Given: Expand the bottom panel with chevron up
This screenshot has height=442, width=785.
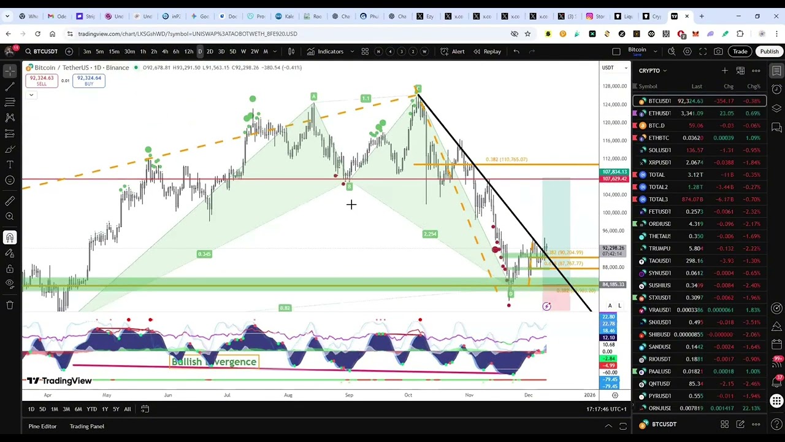Looking at the screenshot, I should (x=608, y=426).
